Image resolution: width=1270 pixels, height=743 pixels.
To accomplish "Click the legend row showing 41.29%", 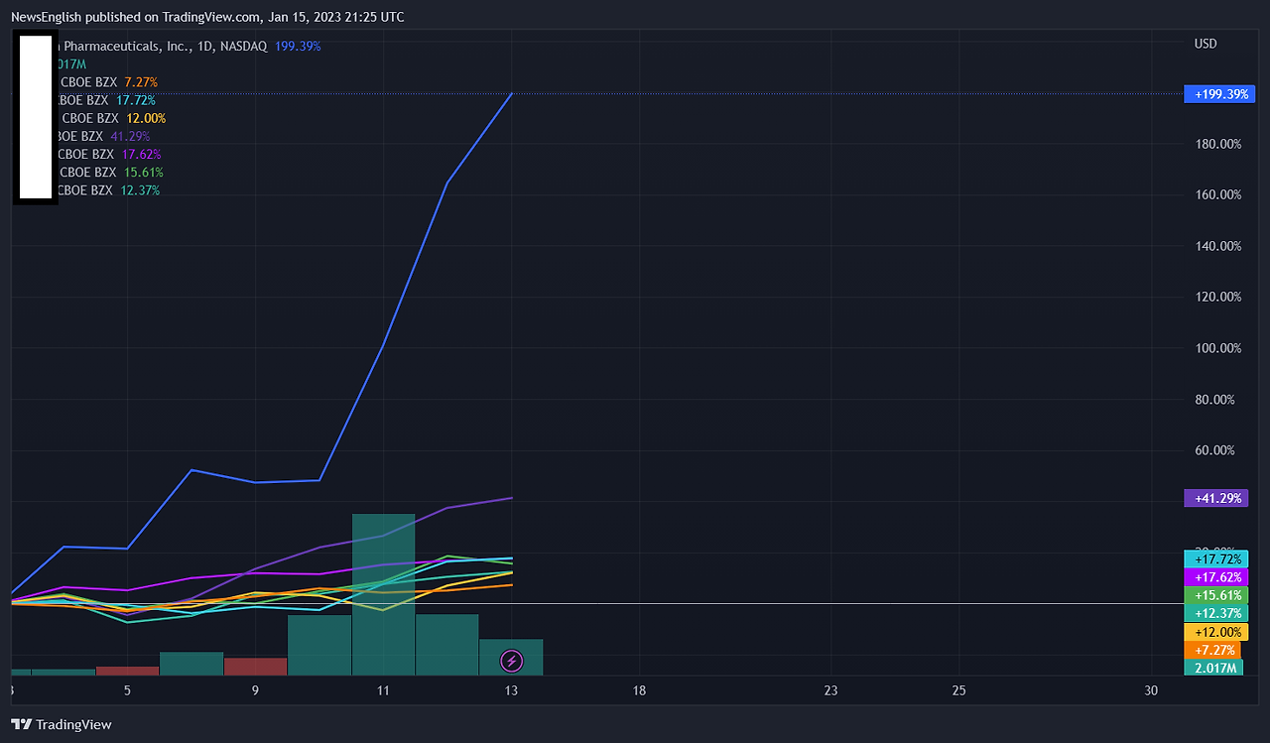I will pos(103,136).
